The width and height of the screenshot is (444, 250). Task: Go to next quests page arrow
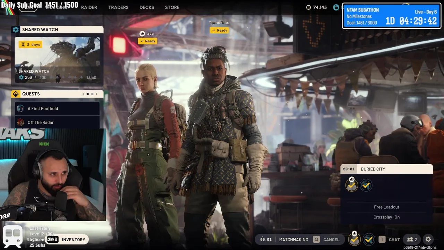(x=96, y=94)
